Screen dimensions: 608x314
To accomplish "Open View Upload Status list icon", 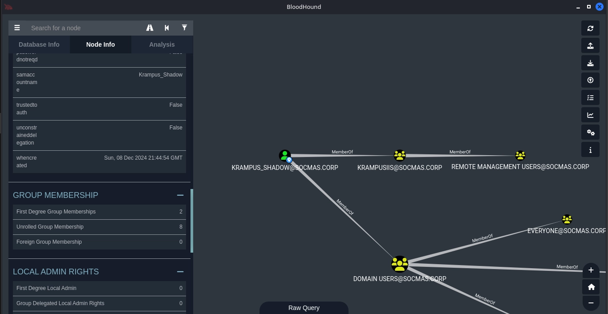I will [590, 97].
